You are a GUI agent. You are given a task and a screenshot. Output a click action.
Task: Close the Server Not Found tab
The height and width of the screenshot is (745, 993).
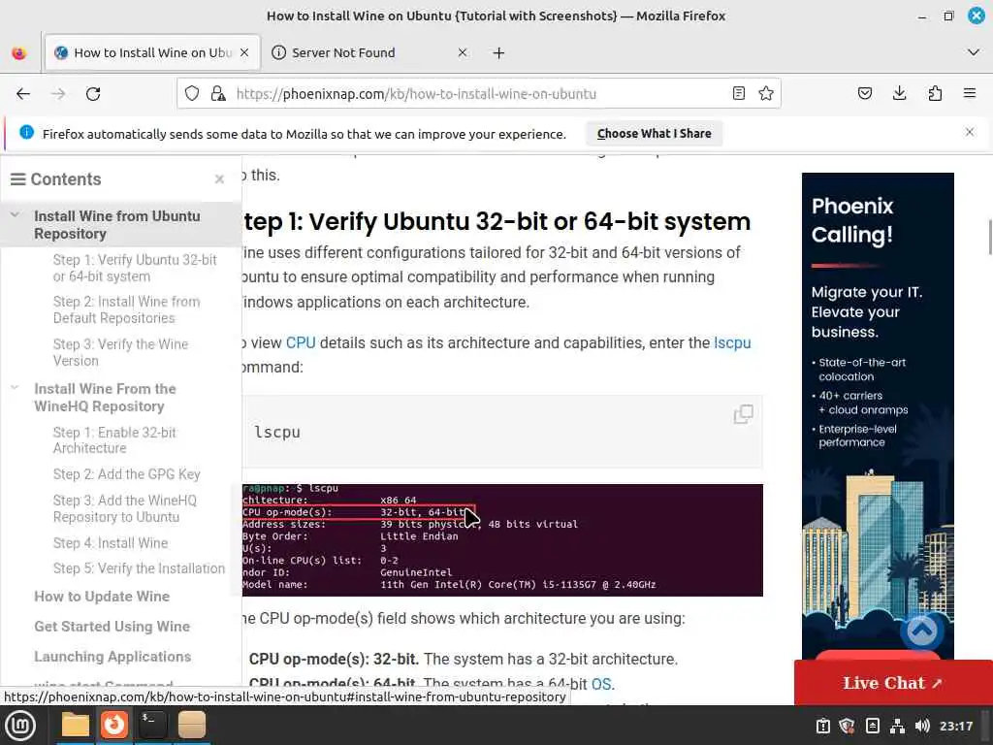(x=463, y=52)
